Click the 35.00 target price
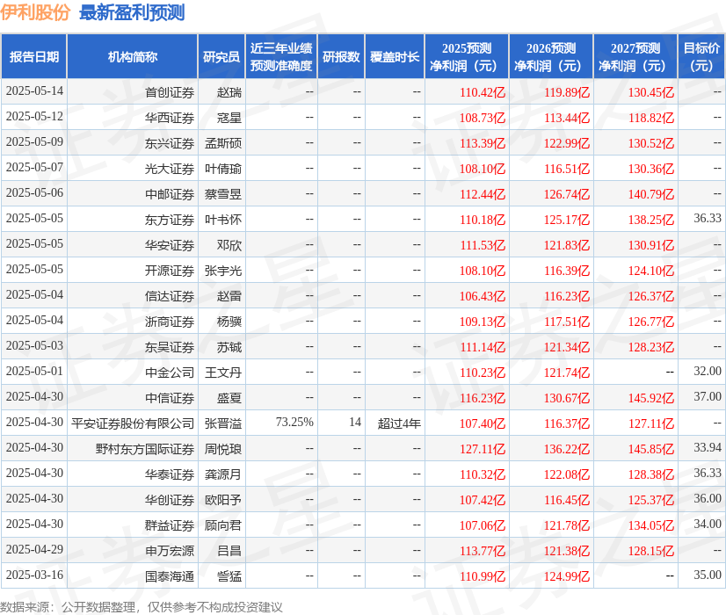This screenshot has width=726, height=615. click(x=708, y=575)
